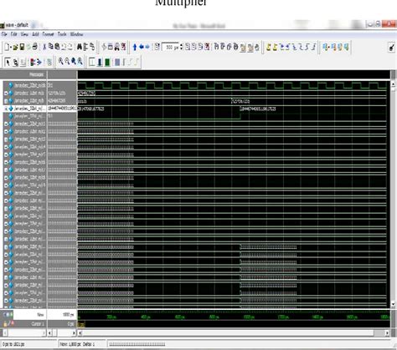Click the Find binoculars icon
Viewport: 397px width, 350px height.
80,47
